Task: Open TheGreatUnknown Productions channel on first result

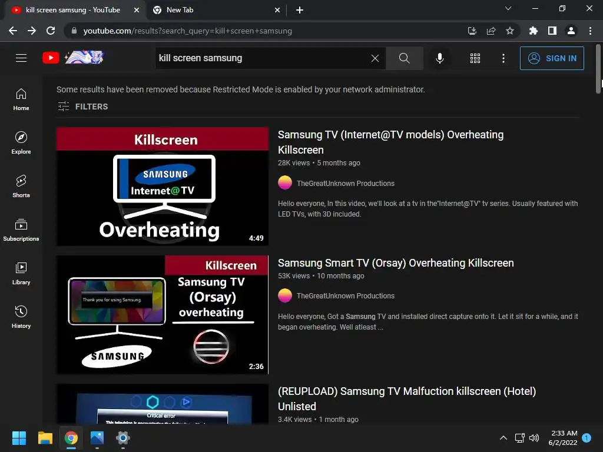Action: click(x=345, y=184)
